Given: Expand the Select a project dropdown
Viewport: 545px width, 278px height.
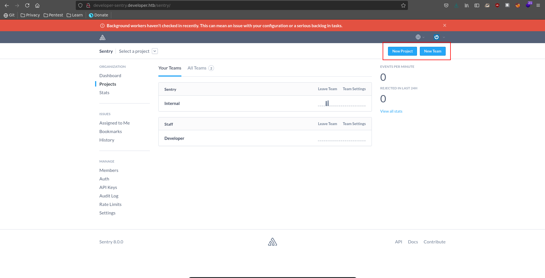Looking at the screenshot, I should pyautogui.click(x=155, y=51).
